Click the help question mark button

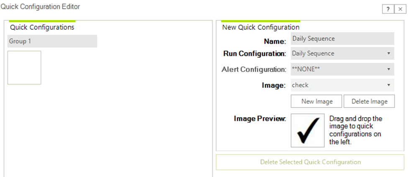pyautogui.click(x=388, y=9)
